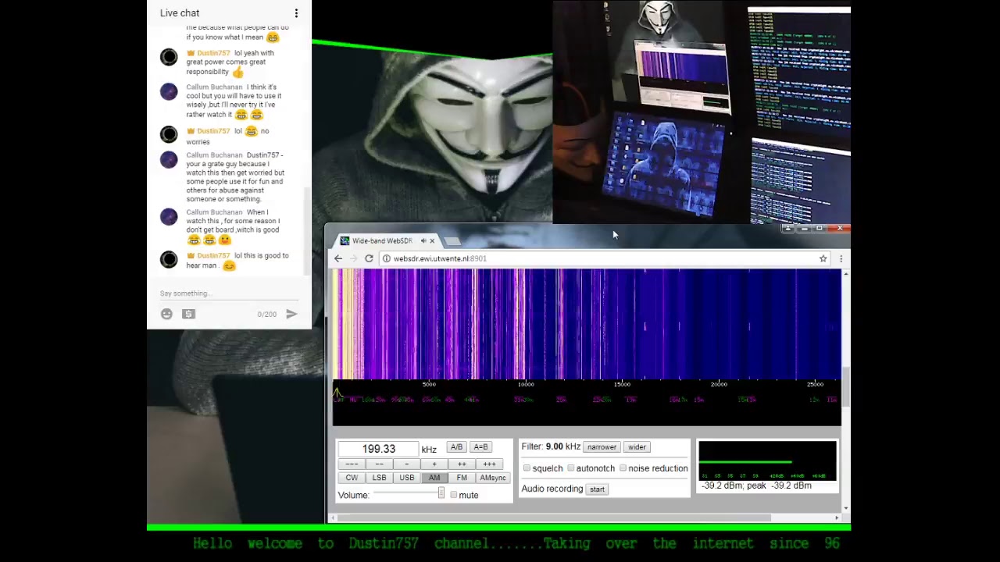Tune down with the --- button
The height and width of the screenshot is (562, 1000).
coord(352,464)
